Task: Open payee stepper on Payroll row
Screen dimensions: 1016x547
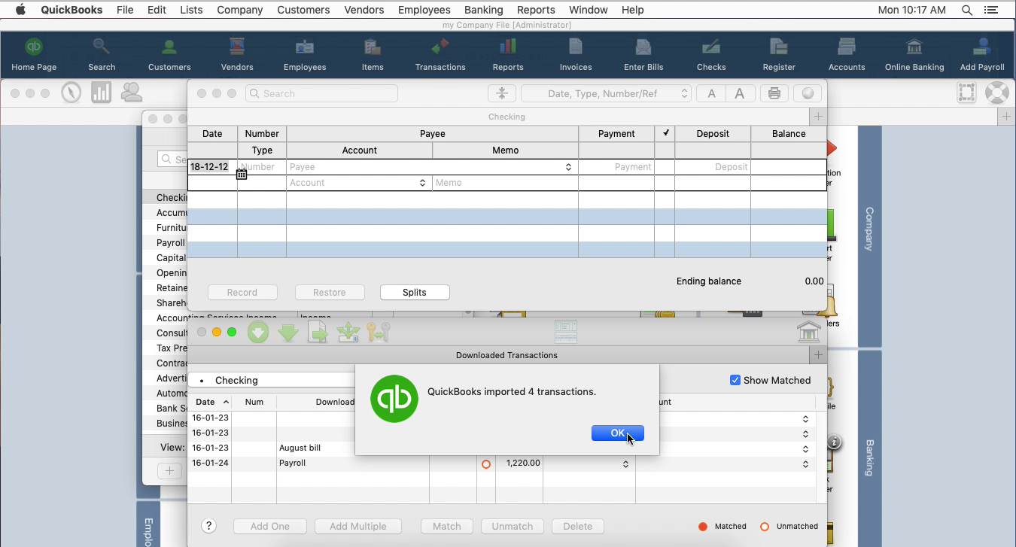Action: tap(625, 464)
